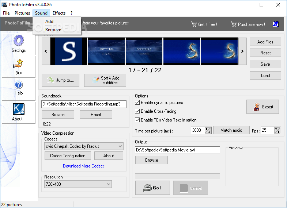Open the About K logo icon
The width and height of the screenshot is (287, 208).
[x=19, y=109]
